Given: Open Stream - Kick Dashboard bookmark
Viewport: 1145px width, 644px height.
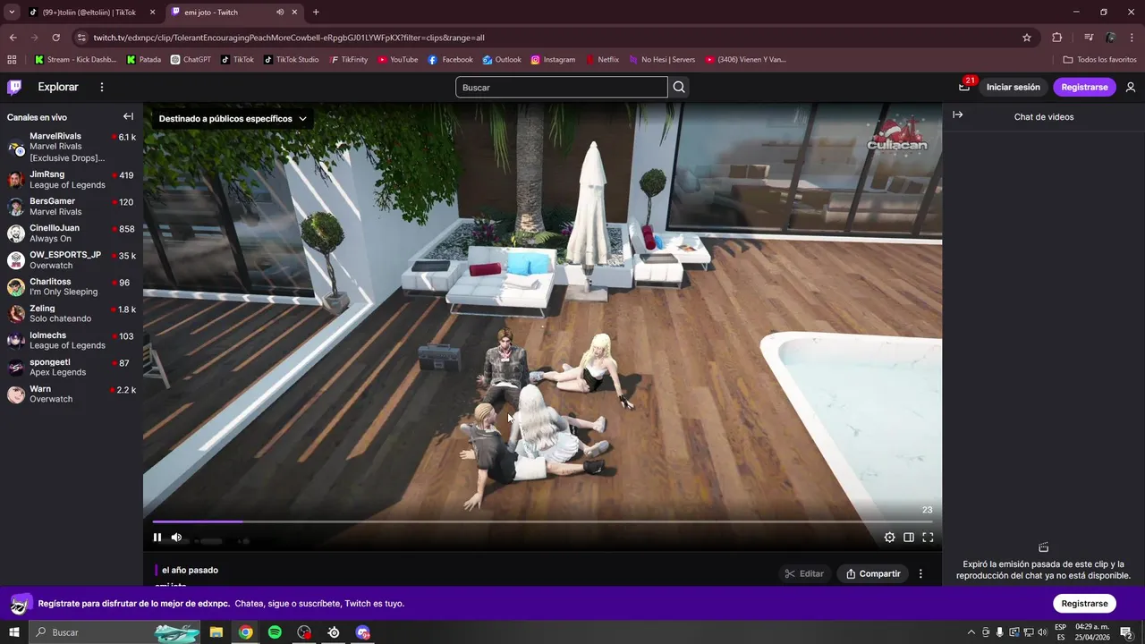Looking at the screenshot, I should 75,60.
